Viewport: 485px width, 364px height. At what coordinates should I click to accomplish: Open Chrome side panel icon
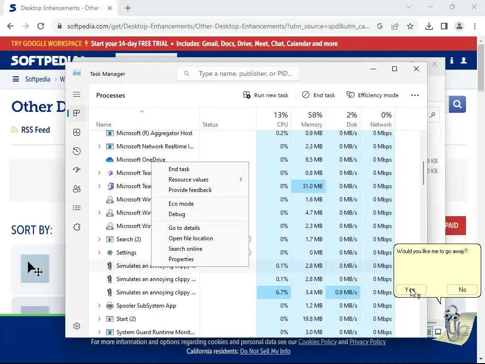444,27
